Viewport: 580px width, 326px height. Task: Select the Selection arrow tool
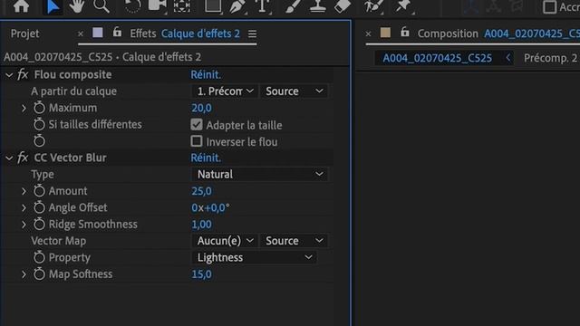click(x=53, y=6)
